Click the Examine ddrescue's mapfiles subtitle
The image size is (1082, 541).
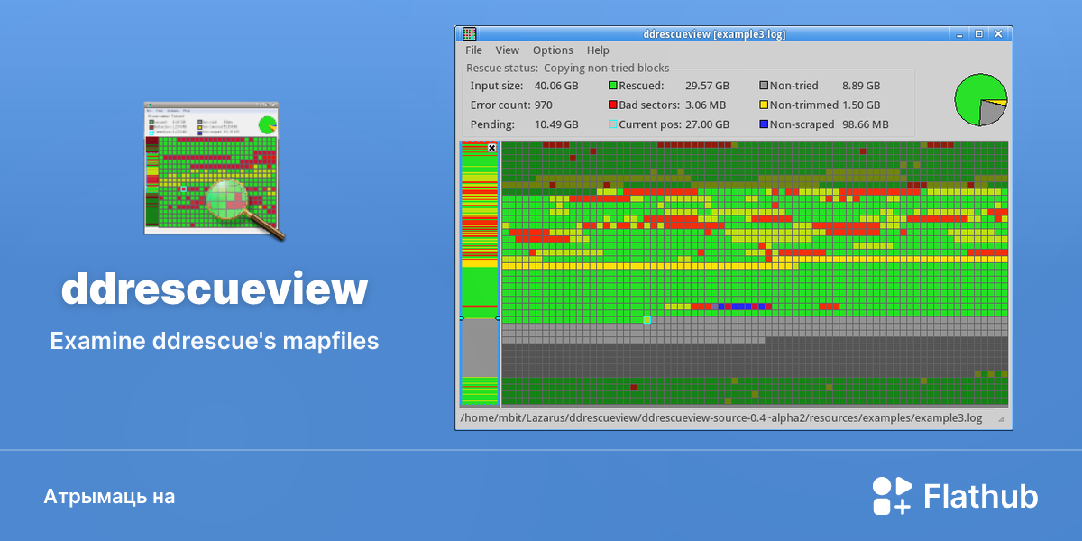pos(215,342)
